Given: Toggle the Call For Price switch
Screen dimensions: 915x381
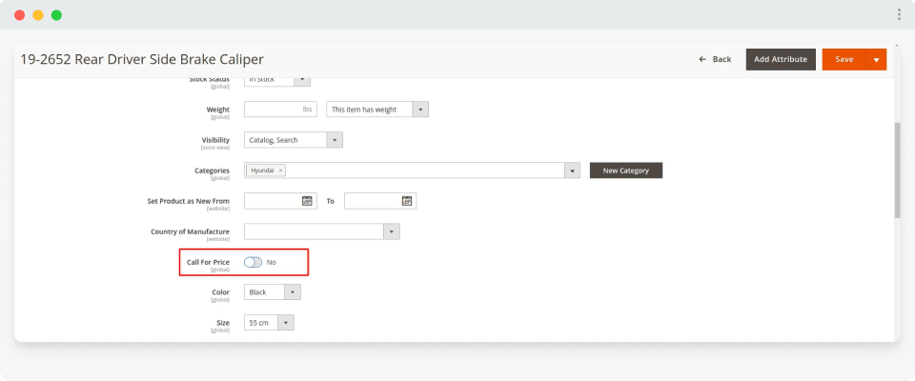Looking at the screenshot, I should pos(253,262).
